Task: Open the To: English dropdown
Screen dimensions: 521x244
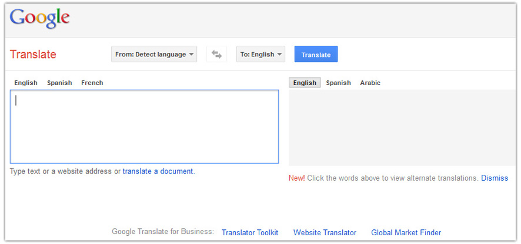Action: pos(261,55)
